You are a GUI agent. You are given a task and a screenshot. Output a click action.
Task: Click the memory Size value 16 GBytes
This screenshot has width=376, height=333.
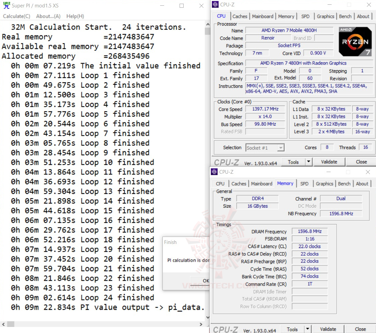(258, 206)
